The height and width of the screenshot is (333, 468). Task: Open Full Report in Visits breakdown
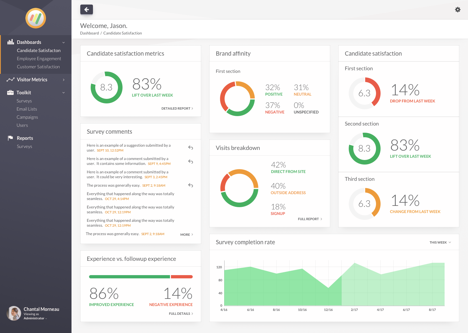(x=310, y=219)
